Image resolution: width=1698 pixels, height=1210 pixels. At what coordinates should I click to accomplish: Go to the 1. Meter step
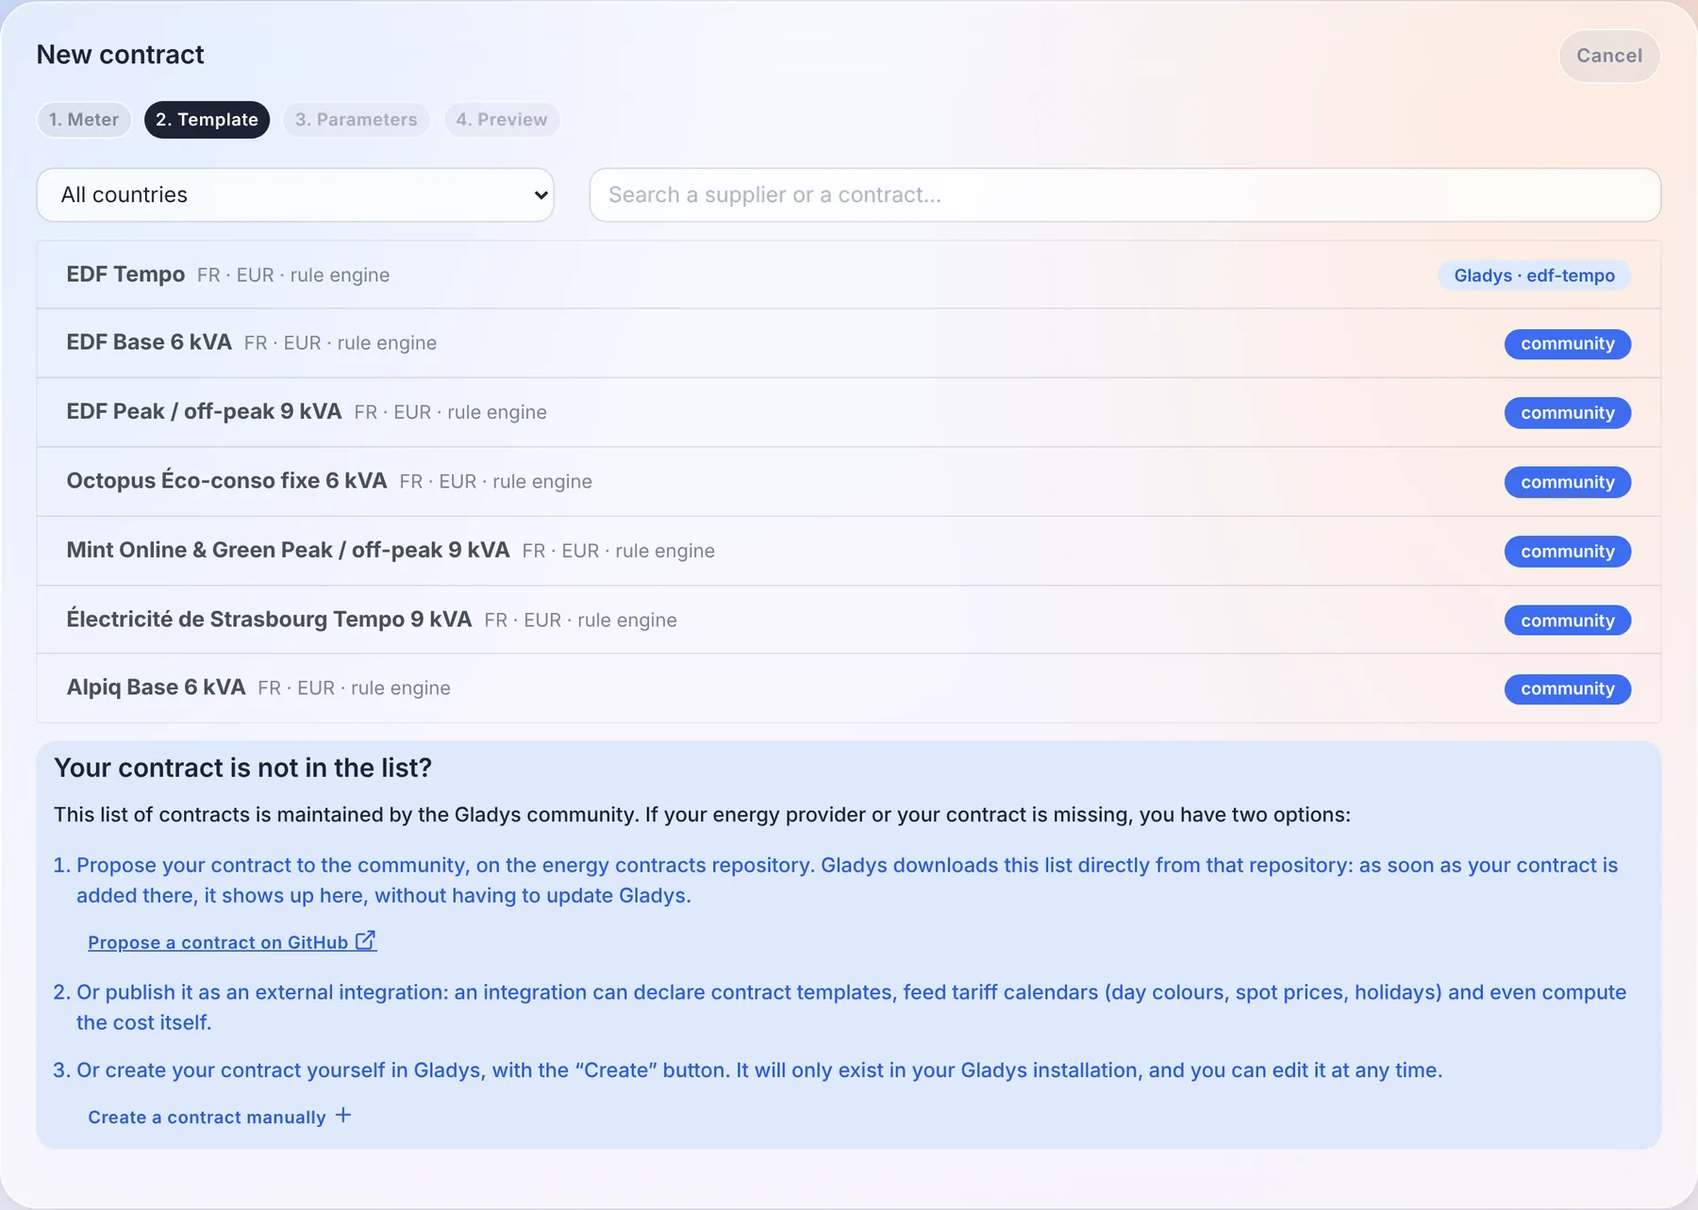pyautogui.click(x=84, y=120)
